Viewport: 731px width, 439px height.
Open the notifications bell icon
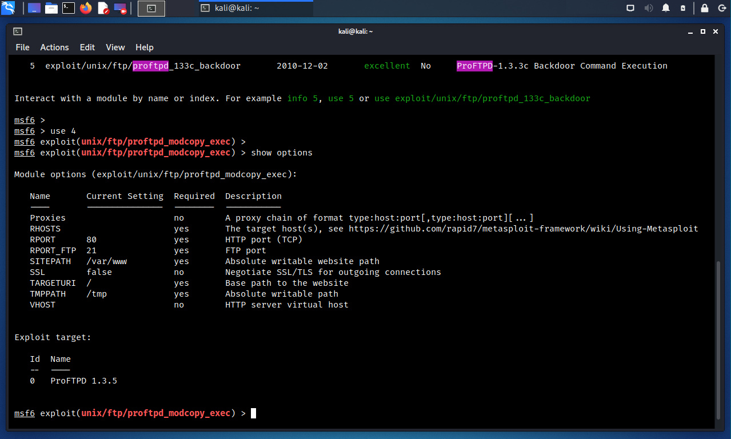pyautogui.click(x=666, y=8)
